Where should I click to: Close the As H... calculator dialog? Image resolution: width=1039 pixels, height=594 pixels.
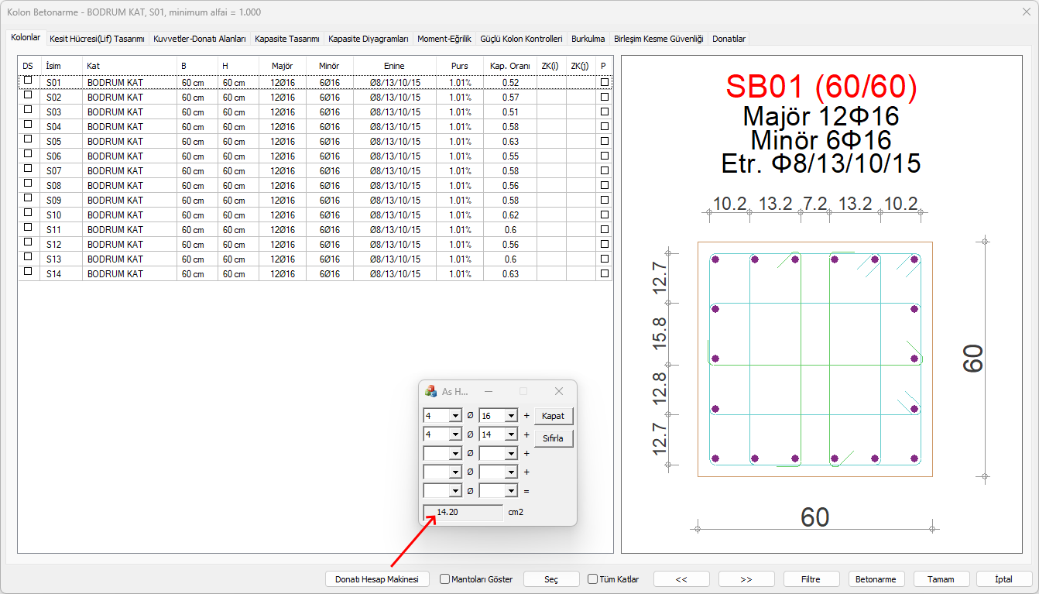click(x=559, y=391)
